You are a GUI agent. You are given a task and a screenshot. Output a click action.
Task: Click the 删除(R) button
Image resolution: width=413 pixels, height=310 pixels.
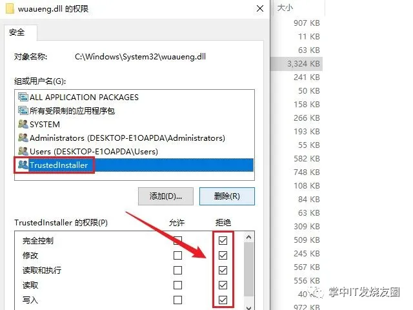tap(227, 196)
